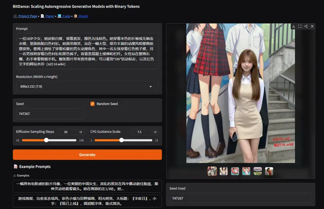Viewport: 324px width, 209px height.
Task: Click the Prompt text area
Action: pos(87,51)
